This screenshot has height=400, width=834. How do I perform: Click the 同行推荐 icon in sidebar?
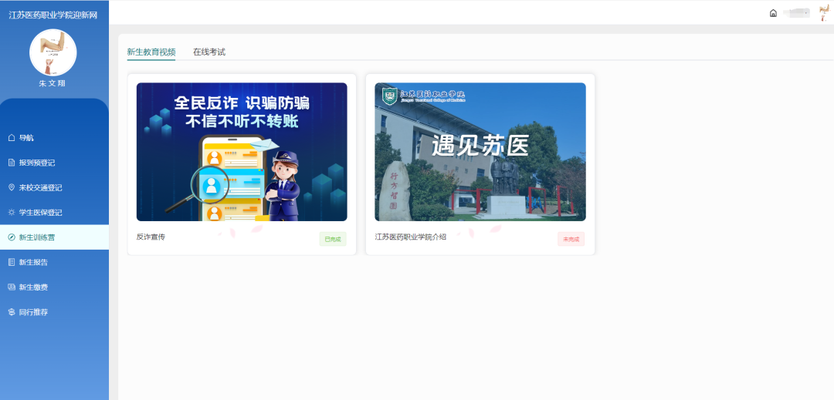[x=12, y=312]
